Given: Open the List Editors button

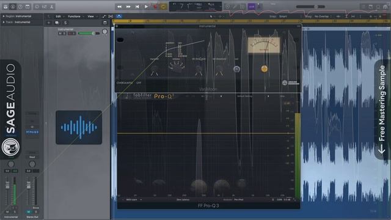Looking at the screenshot, I should click(363, 7).
